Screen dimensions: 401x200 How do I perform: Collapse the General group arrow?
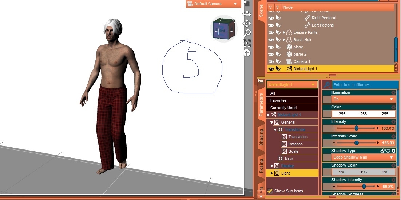[271, 122]
